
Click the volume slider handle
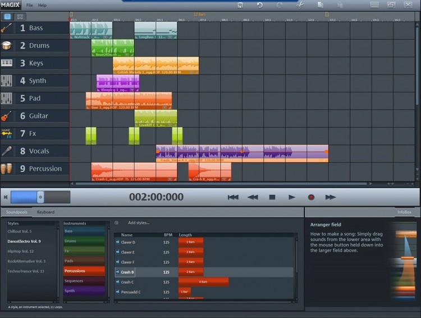(40, 197)
